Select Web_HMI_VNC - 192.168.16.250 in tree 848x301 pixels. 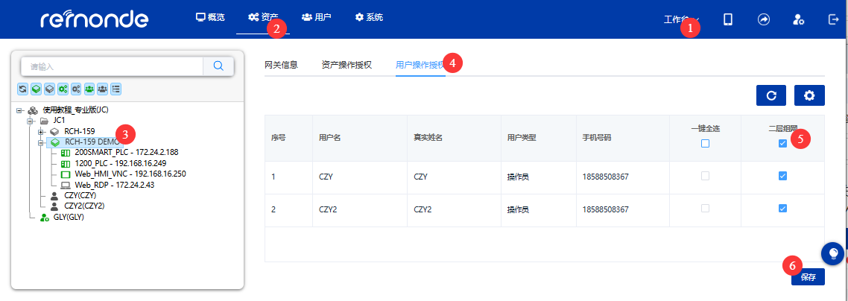[130, 174]
